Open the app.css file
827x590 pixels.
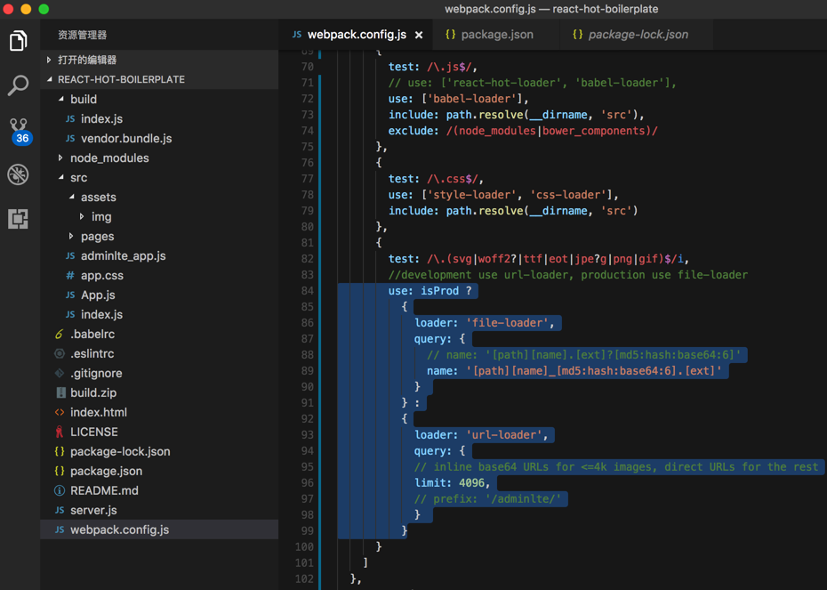click(101, 276)
